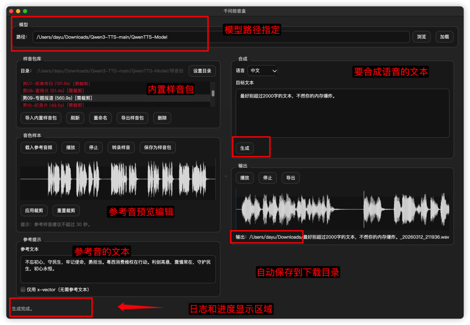The width and height of the screenshot is (470, 325).
Task: Click 应用裁剪 under the waveform
Action: (34, 211)
